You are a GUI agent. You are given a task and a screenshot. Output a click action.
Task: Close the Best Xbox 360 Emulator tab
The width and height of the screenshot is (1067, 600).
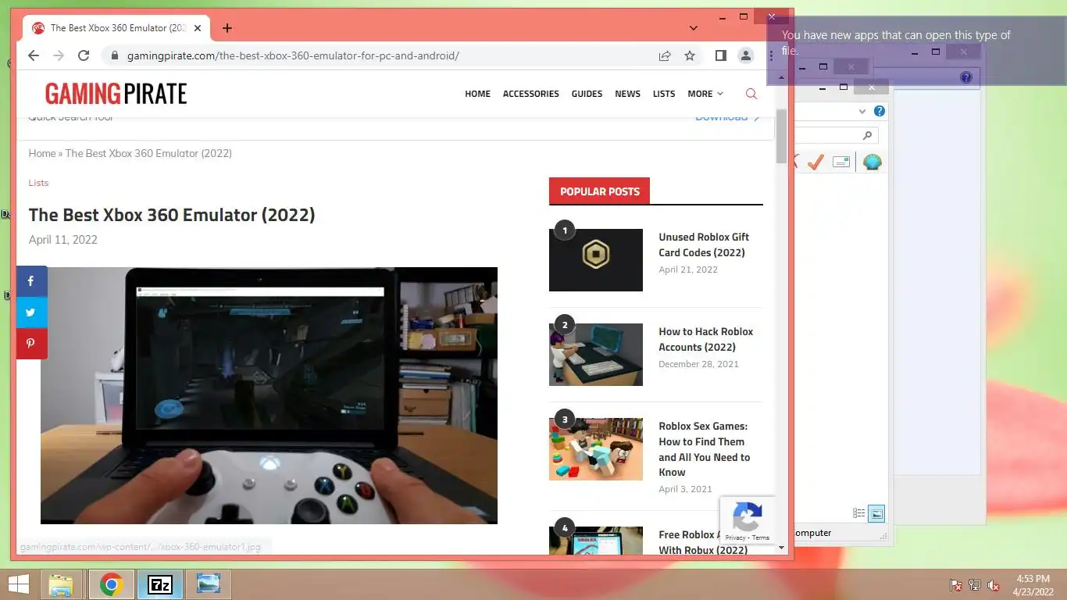pos(198,28)
